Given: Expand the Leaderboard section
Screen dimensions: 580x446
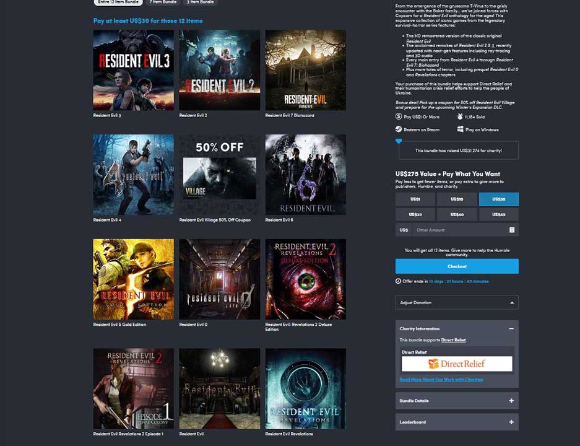Looking at the screenshot, I should pyautogui.click(x=511, y=422).
